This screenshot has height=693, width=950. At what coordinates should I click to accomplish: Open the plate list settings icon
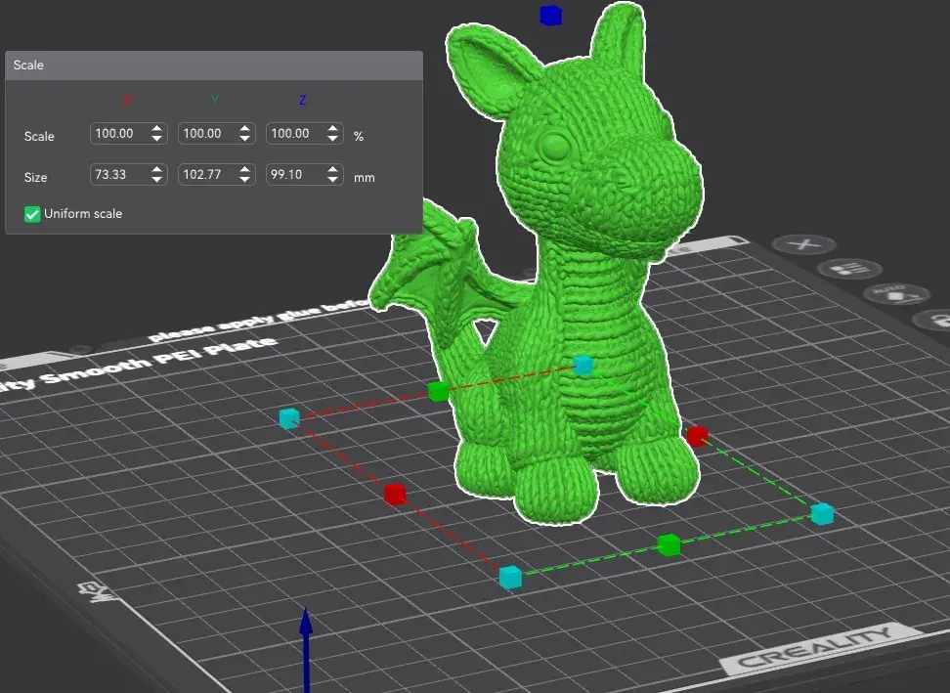click(849, 269)
